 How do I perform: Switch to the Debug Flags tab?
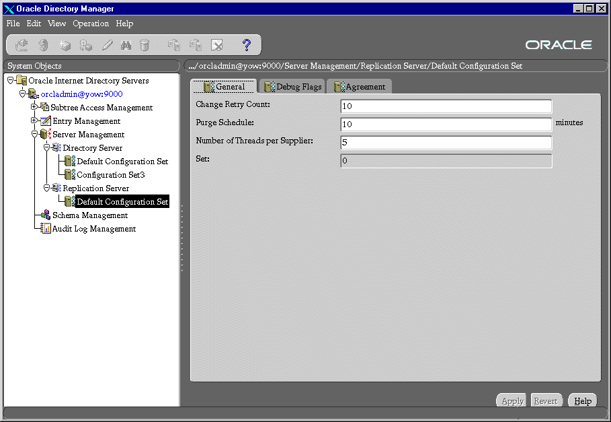click(292, 87)
